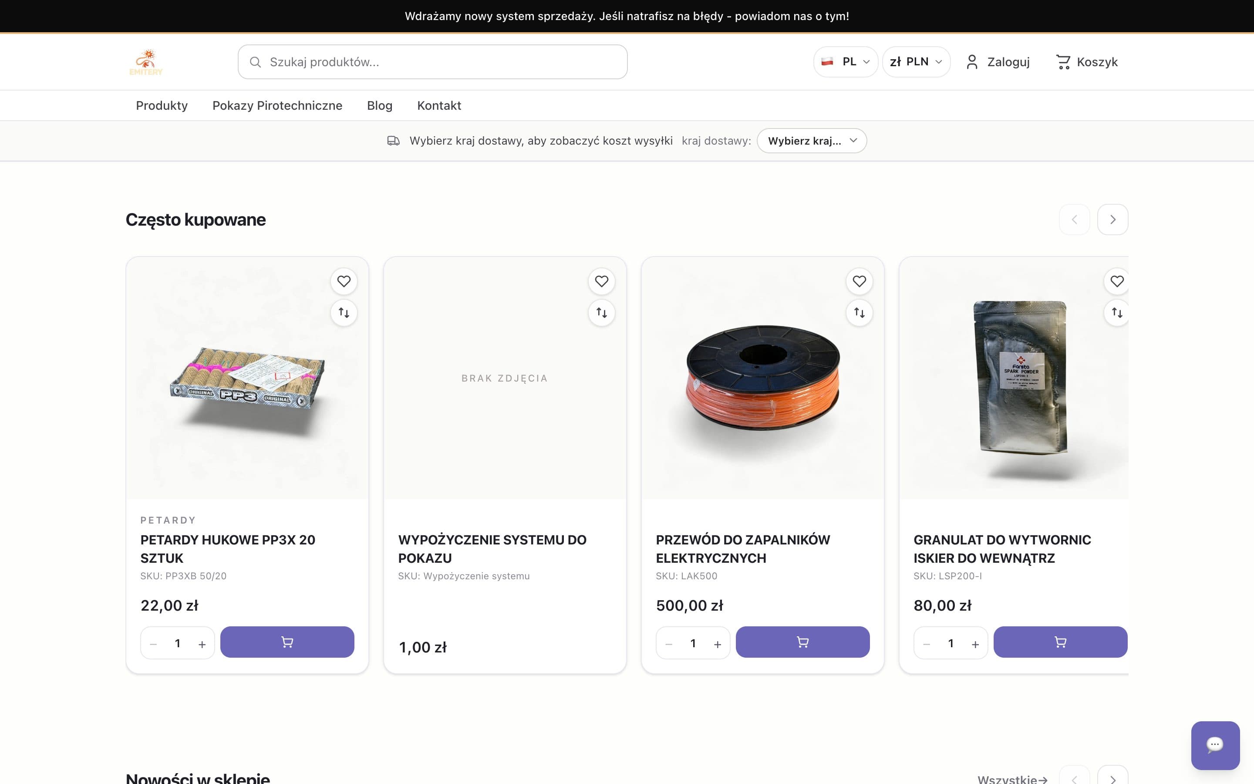Screen dimensions: 1254x784
Task: Click the Zaloguj user icon
Action: point(972,62)
